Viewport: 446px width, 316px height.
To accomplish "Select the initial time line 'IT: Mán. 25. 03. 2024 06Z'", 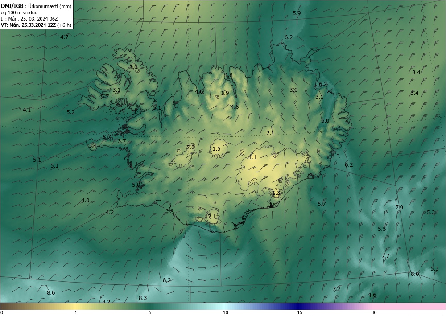I will click(x=29, y=19).
